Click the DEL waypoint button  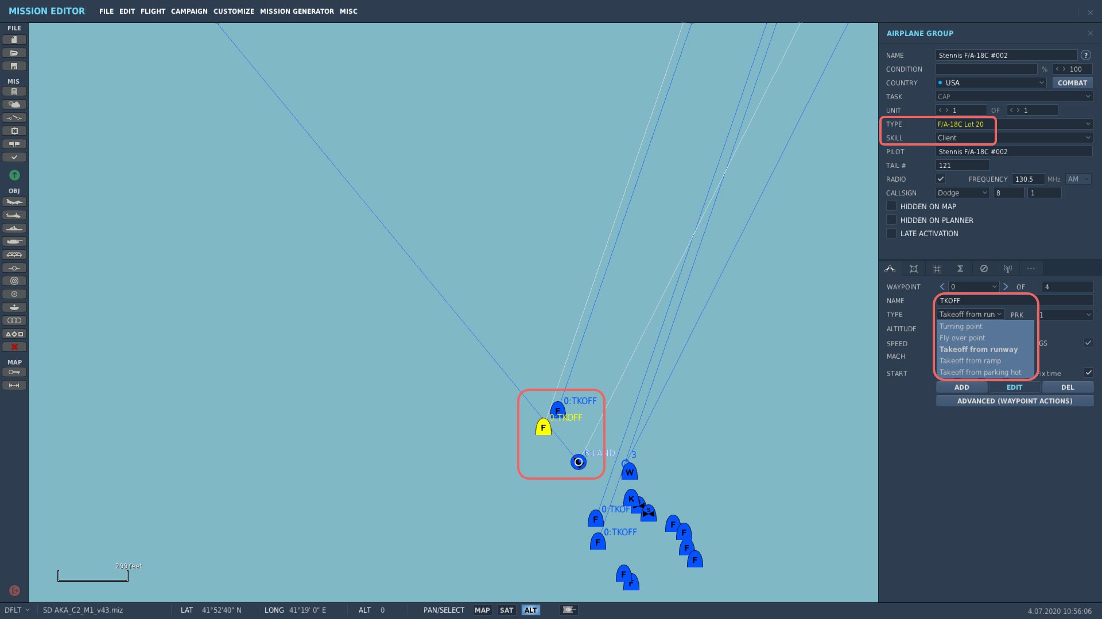tap(1067, 387)
